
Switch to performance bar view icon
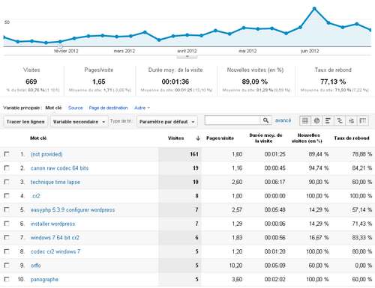coord(328,120)
